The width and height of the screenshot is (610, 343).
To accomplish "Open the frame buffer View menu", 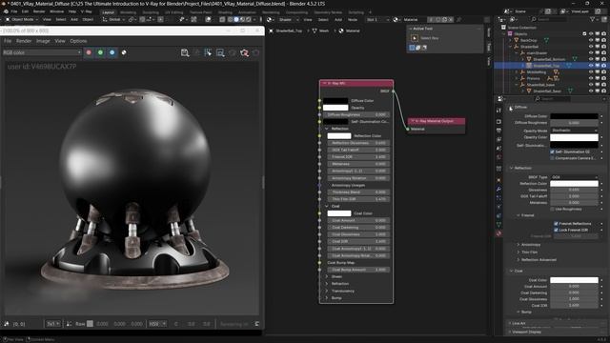I will 60,41.
